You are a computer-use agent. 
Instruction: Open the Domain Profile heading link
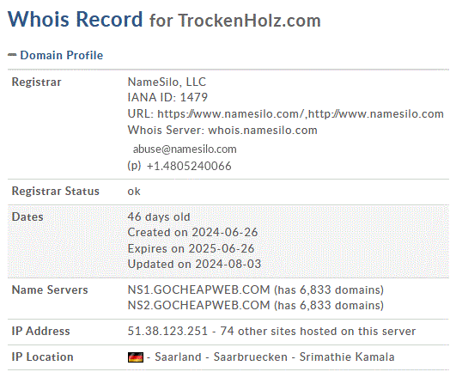coord(62,55)
